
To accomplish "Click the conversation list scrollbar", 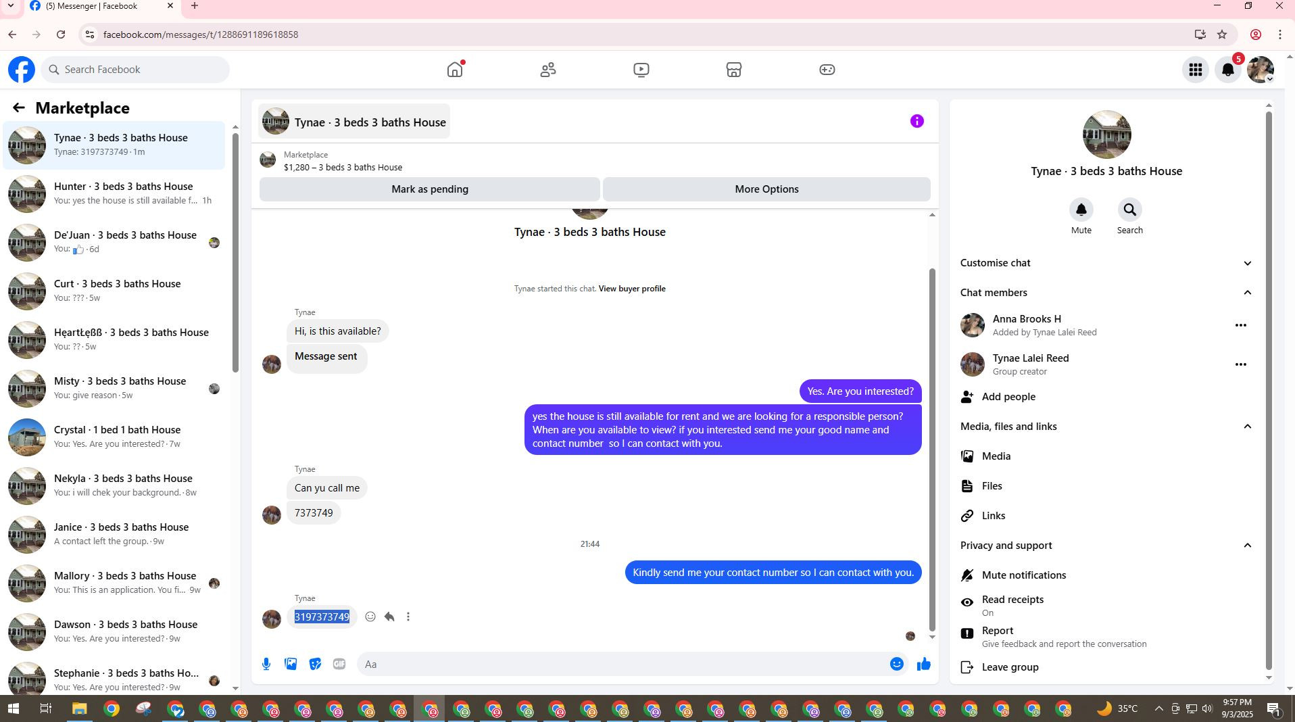I will point(235,252).
